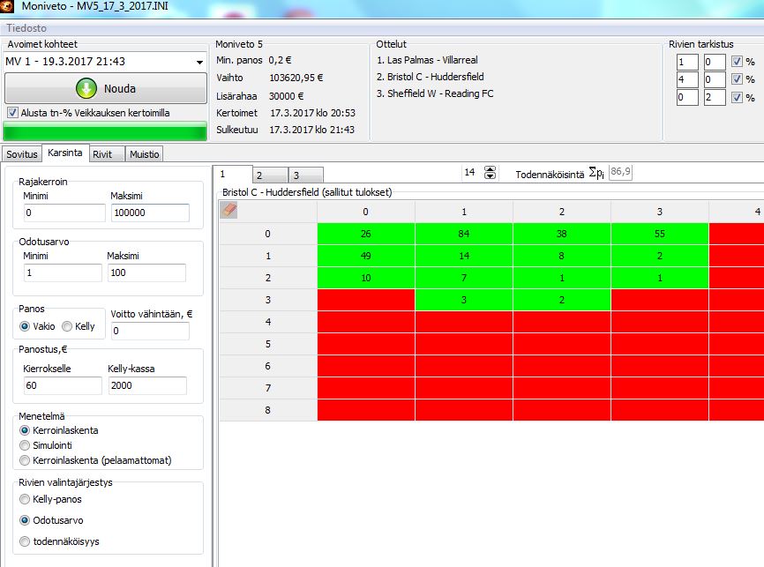Click the Sovitus tab

[22, 154]
